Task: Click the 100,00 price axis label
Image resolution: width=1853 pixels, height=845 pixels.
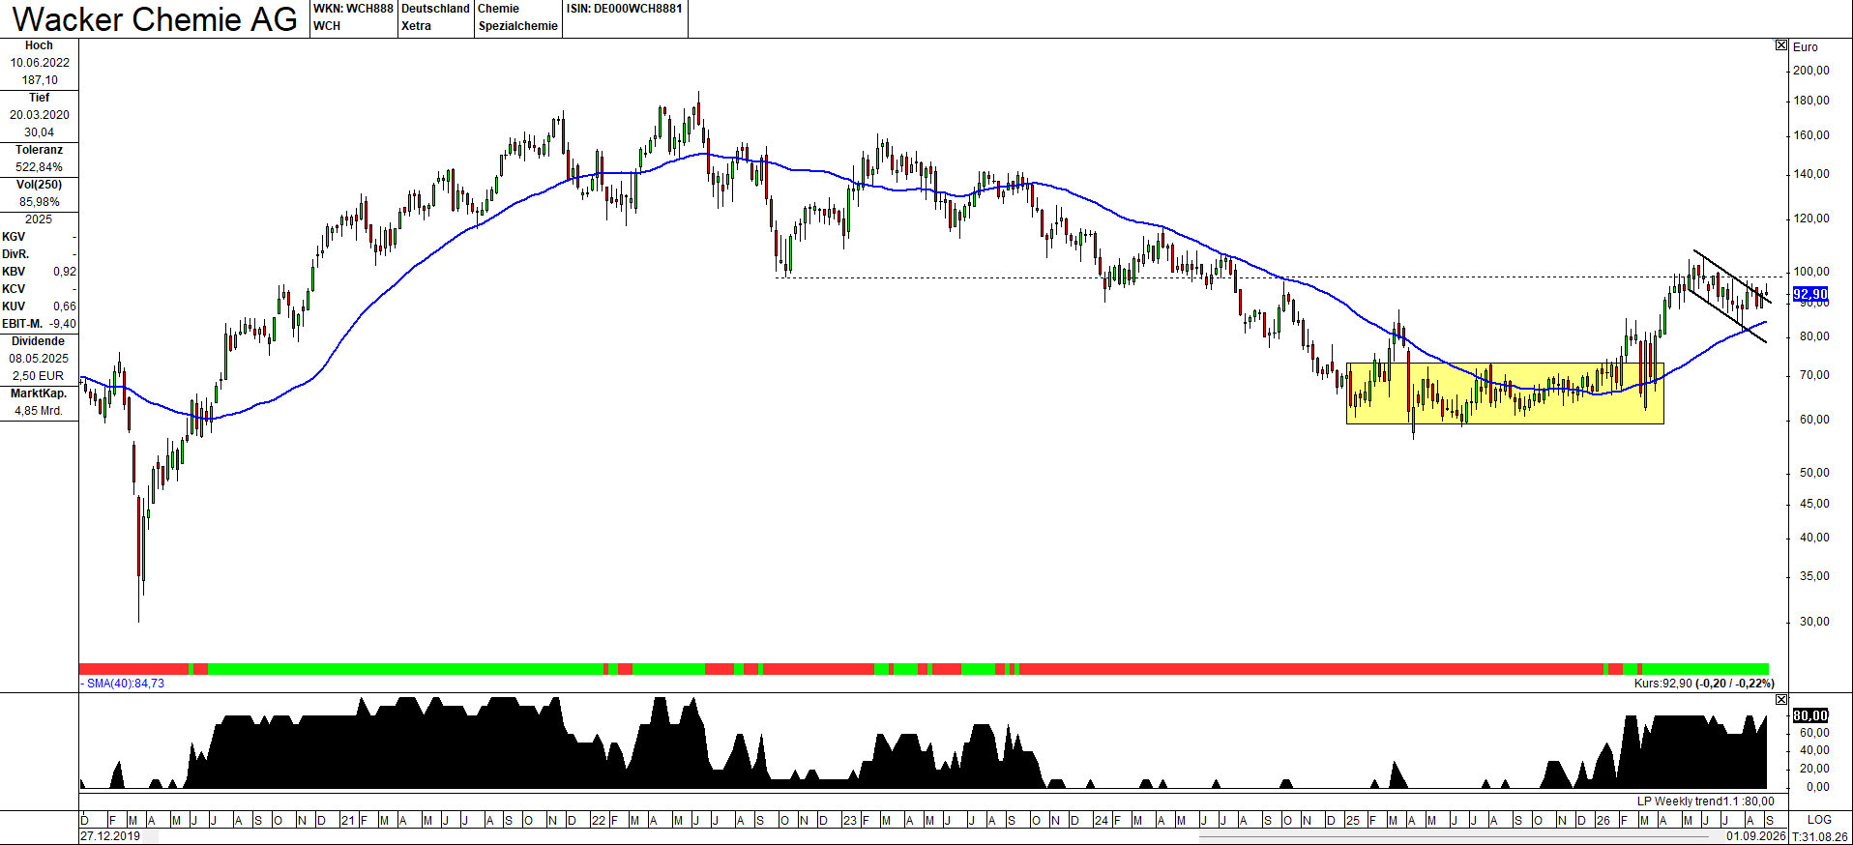Action: point(1811,272)
